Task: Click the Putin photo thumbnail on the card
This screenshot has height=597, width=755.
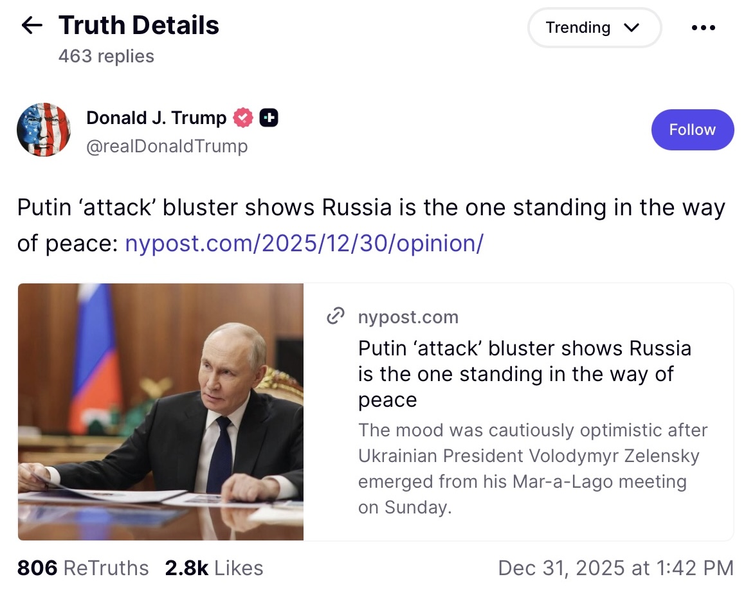Action: pyautogui.click(x=160, y=411)
